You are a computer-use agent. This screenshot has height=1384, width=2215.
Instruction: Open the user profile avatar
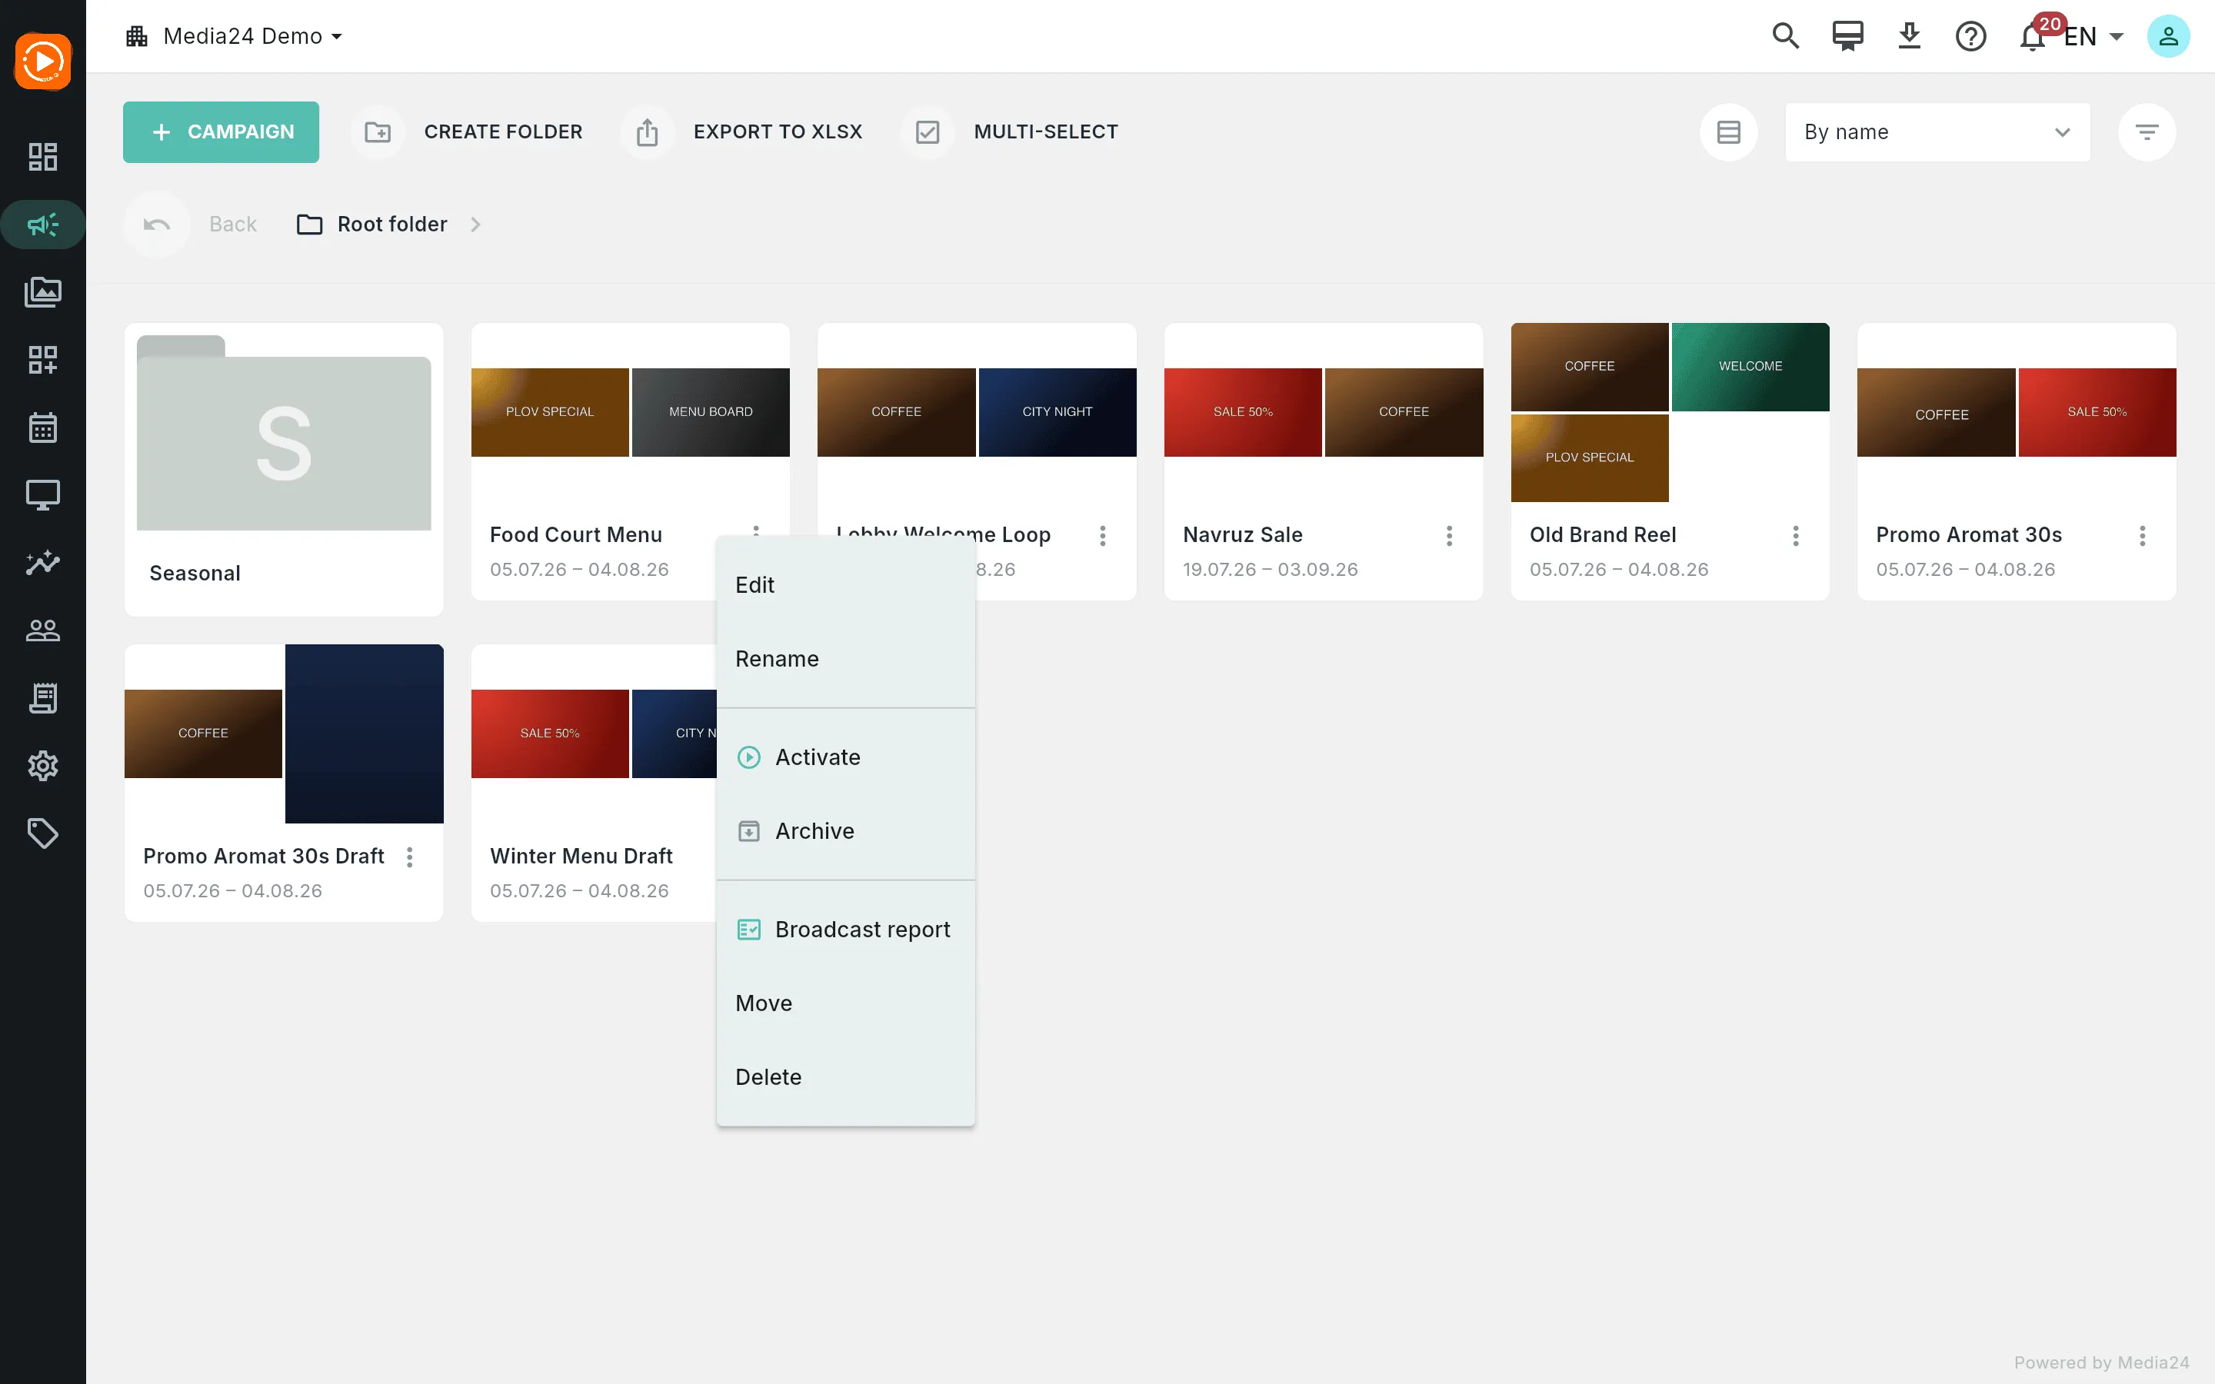tap(2168, 35)
